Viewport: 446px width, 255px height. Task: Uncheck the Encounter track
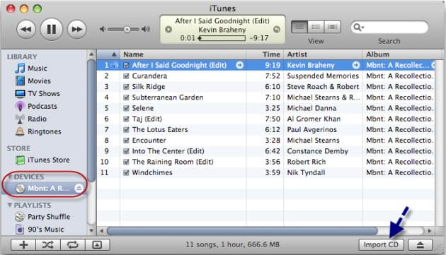tap(126, 141)
